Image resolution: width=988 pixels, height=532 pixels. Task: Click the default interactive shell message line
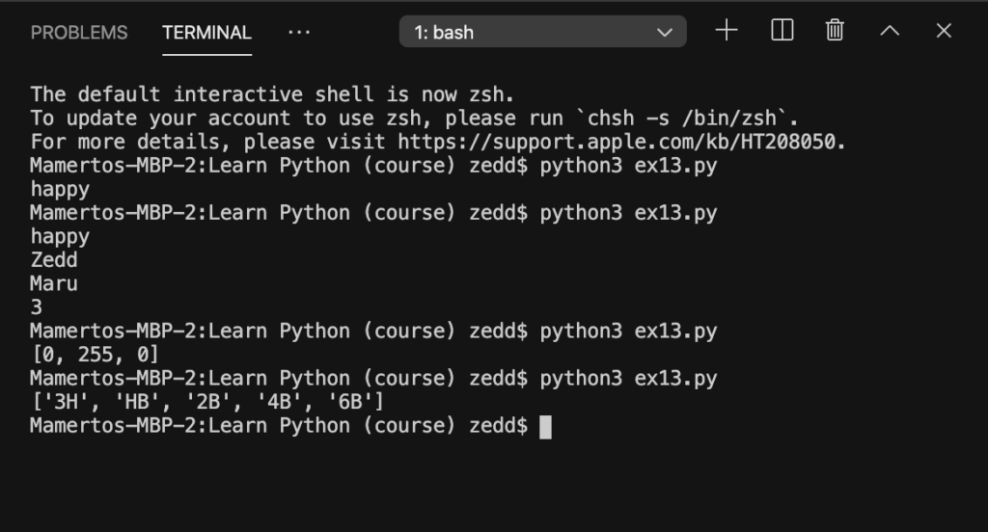pos(272,94)
